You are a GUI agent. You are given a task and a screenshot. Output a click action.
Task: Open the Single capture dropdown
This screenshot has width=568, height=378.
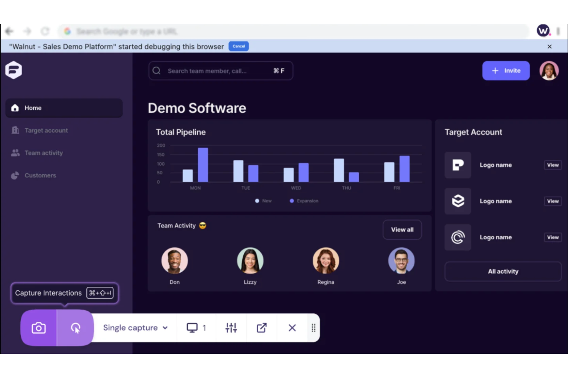click(134, 328)
